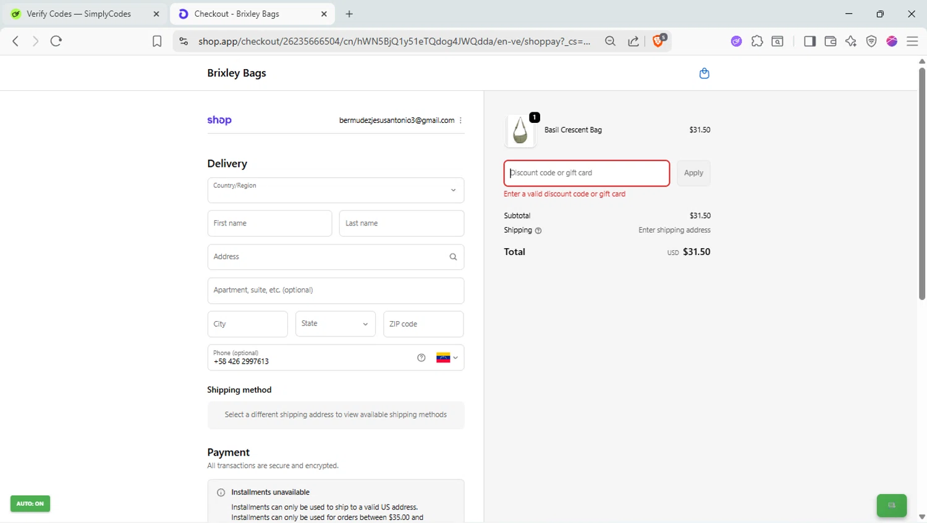Click the Brixley Bags store name link
This screenshot has width=927, height=523.
pos(237,73)
